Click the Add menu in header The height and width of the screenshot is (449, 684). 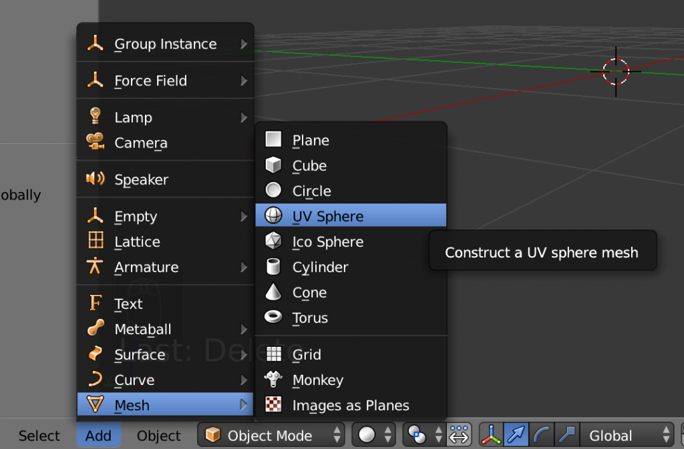pyautogui.click(x=99, y=436)
